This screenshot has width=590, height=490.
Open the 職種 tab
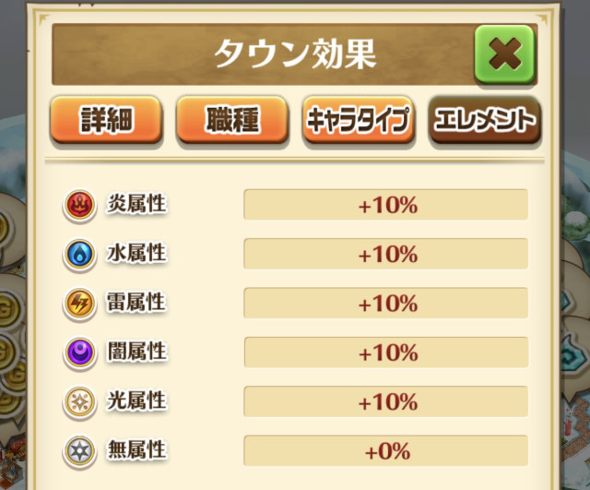[230, 121]
